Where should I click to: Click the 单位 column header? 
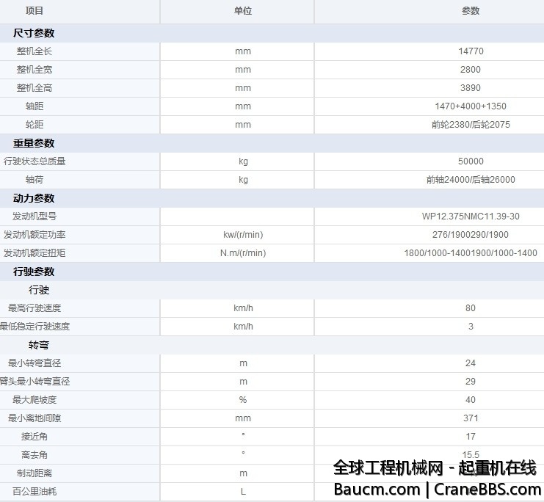(243, 11)
